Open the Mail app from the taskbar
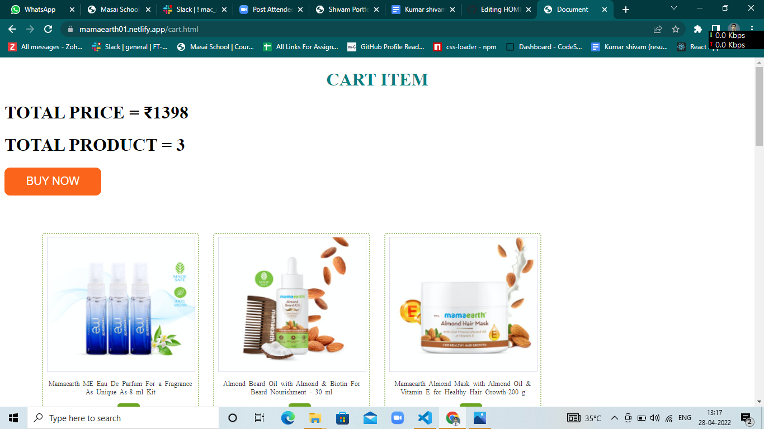Screen dimensions: 764x429 tap(370, 418)
